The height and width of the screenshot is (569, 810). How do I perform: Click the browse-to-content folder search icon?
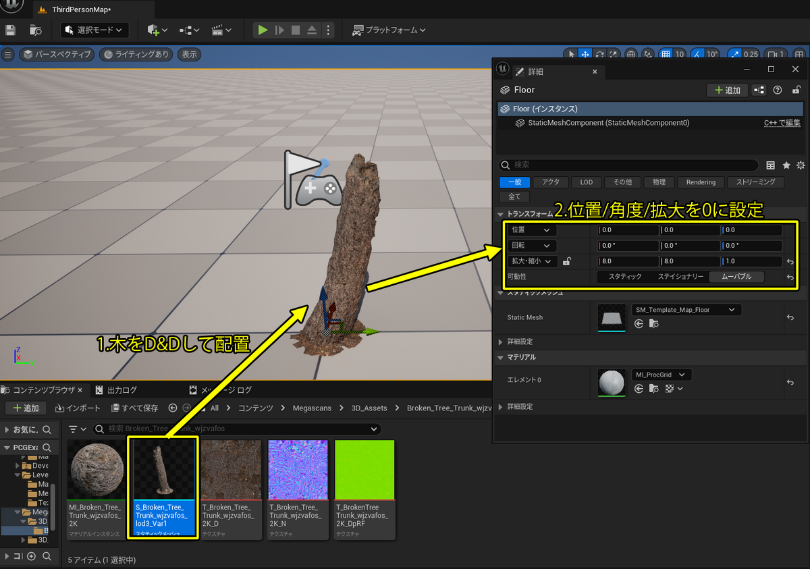[x=36, y=30]
